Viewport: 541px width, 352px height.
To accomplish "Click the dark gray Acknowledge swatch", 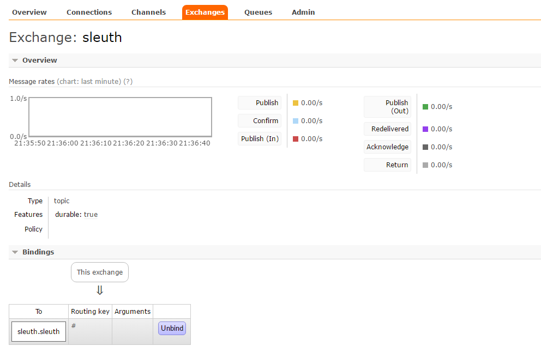I will point(425,147).
